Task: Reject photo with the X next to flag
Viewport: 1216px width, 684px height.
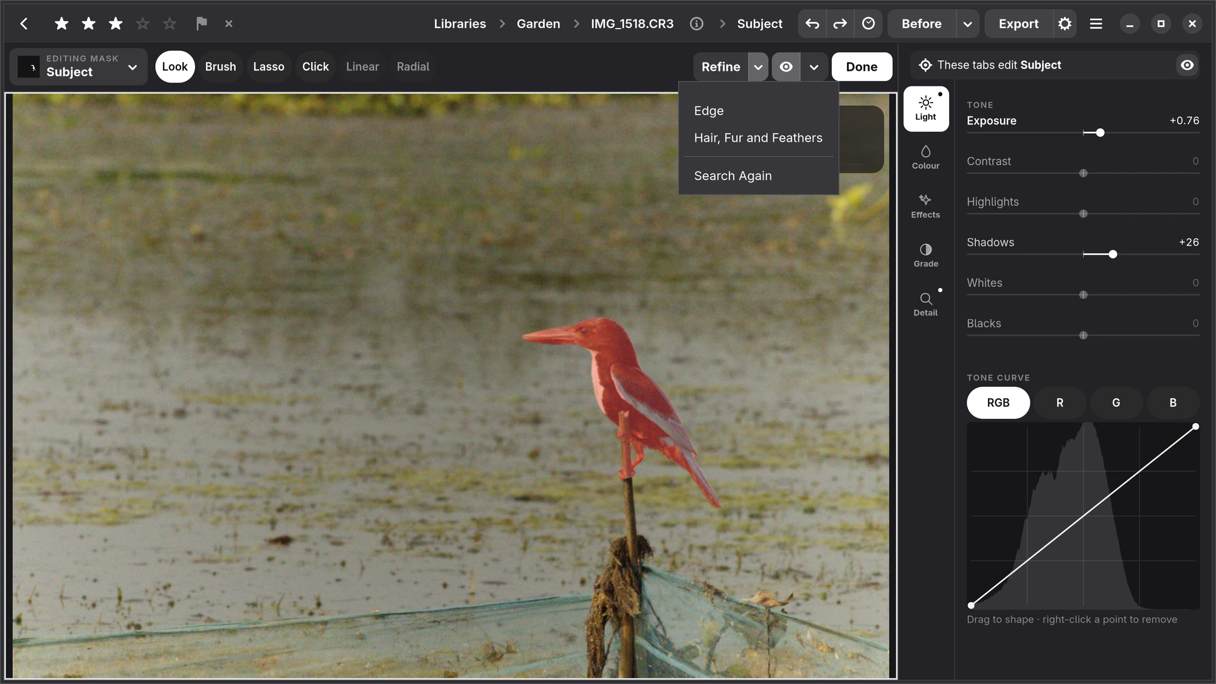Action: [229, 24]
